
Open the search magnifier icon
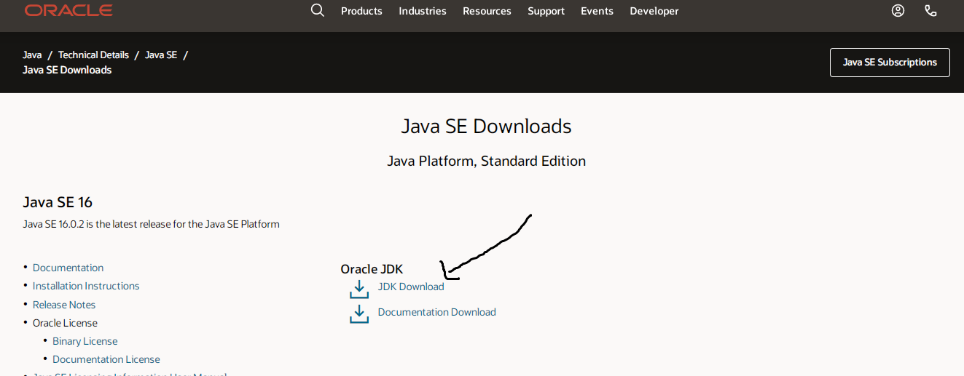tap(317, 10)
